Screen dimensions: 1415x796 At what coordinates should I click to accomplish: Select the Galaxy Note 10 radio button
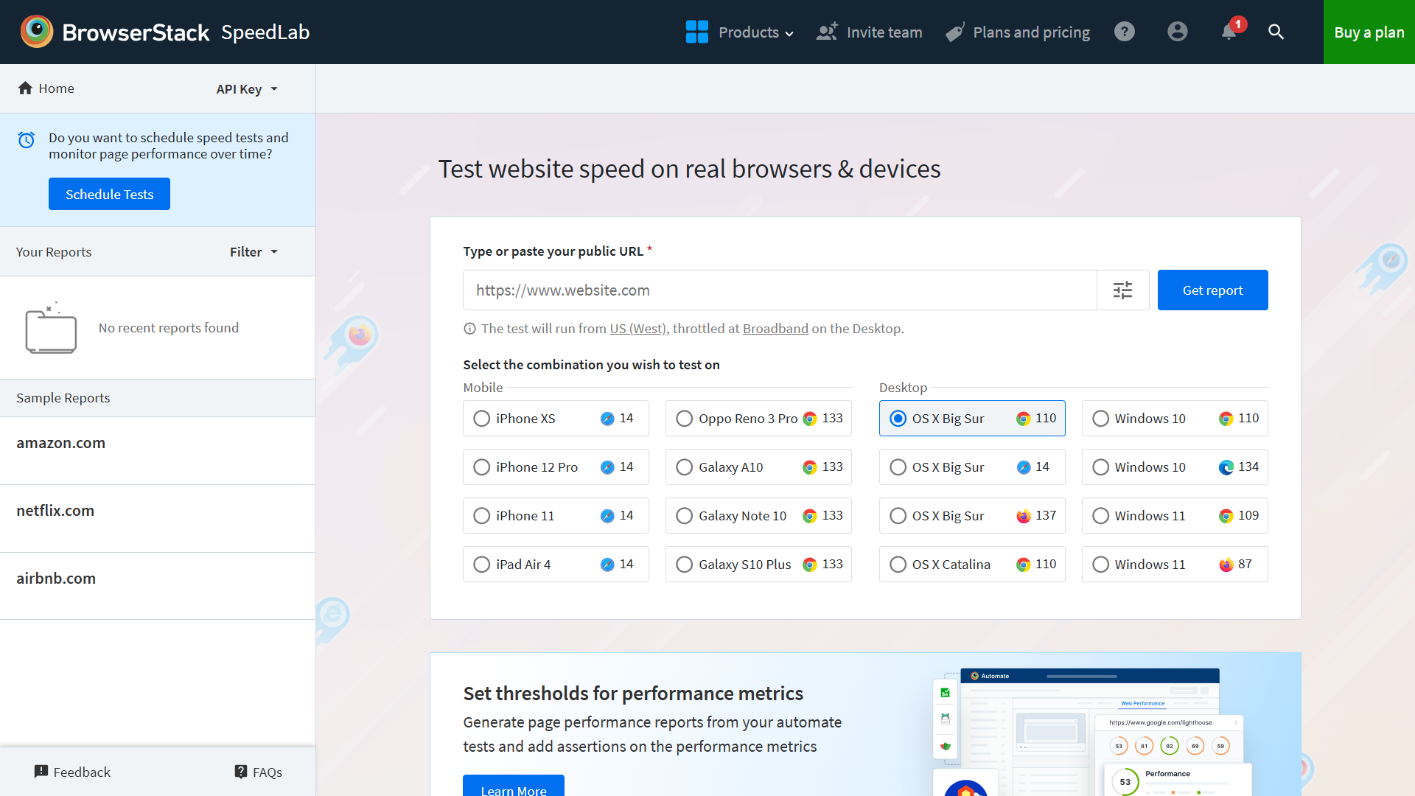685,516
